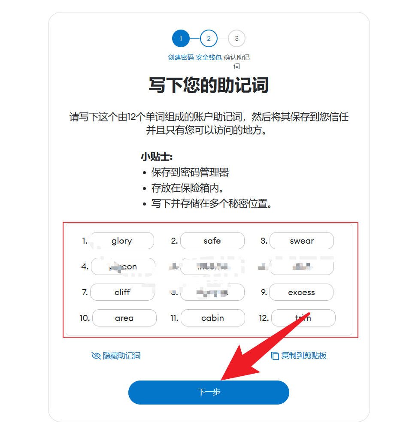Toggle 隐藏助记词 to hide the phrase
This screenshot has width=403, height=432.
pos(116,356)
